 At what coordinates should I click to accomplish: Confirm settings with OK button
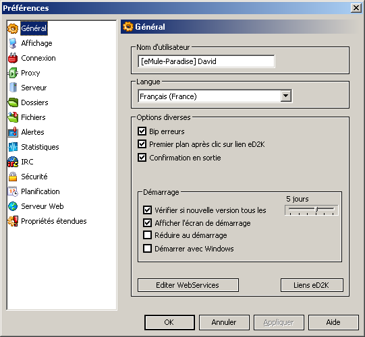coord(169,322)
